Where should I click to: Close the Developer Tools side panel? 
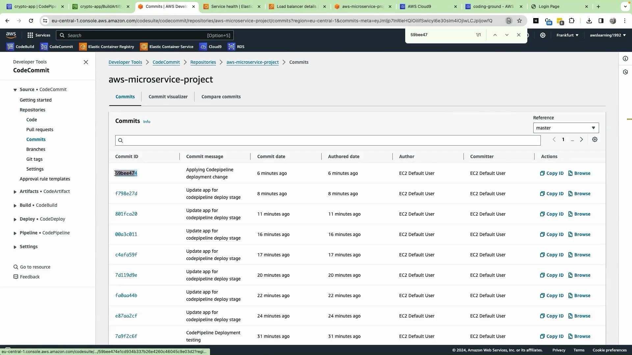point(86,62)
